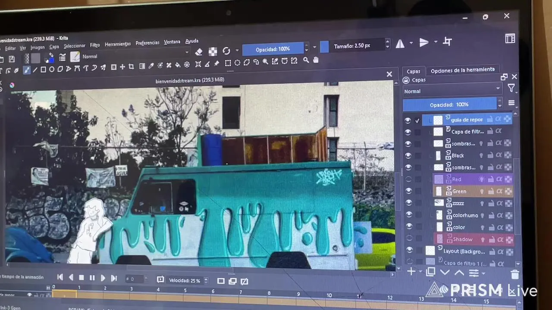Move the layer down with the chevron
The height and width of the screenshot is (310, 552).
click(445, 273)
